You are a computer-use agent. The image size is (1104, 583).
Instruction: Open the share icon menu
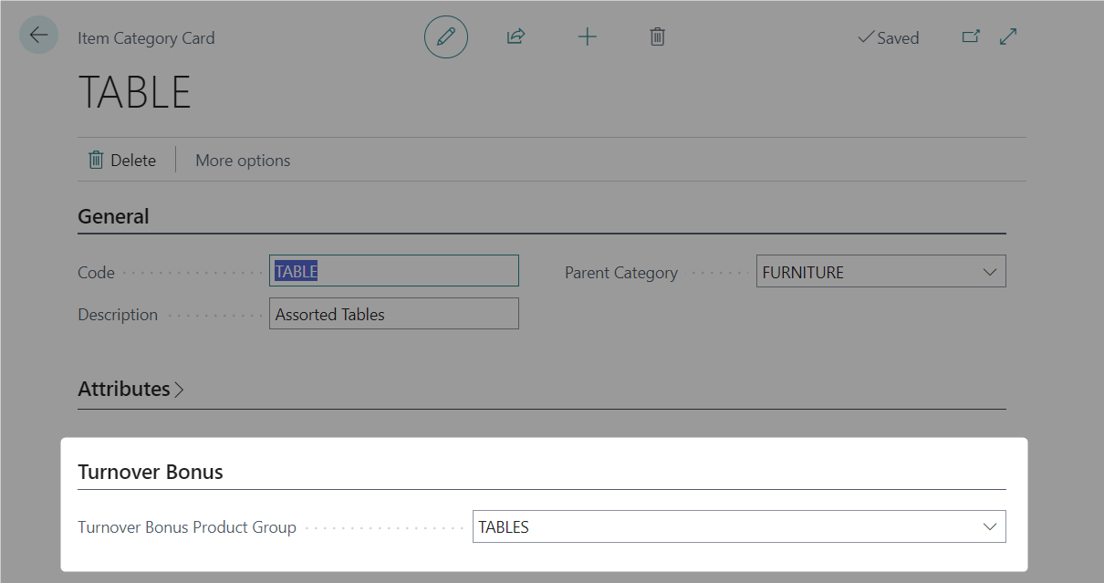516,36
